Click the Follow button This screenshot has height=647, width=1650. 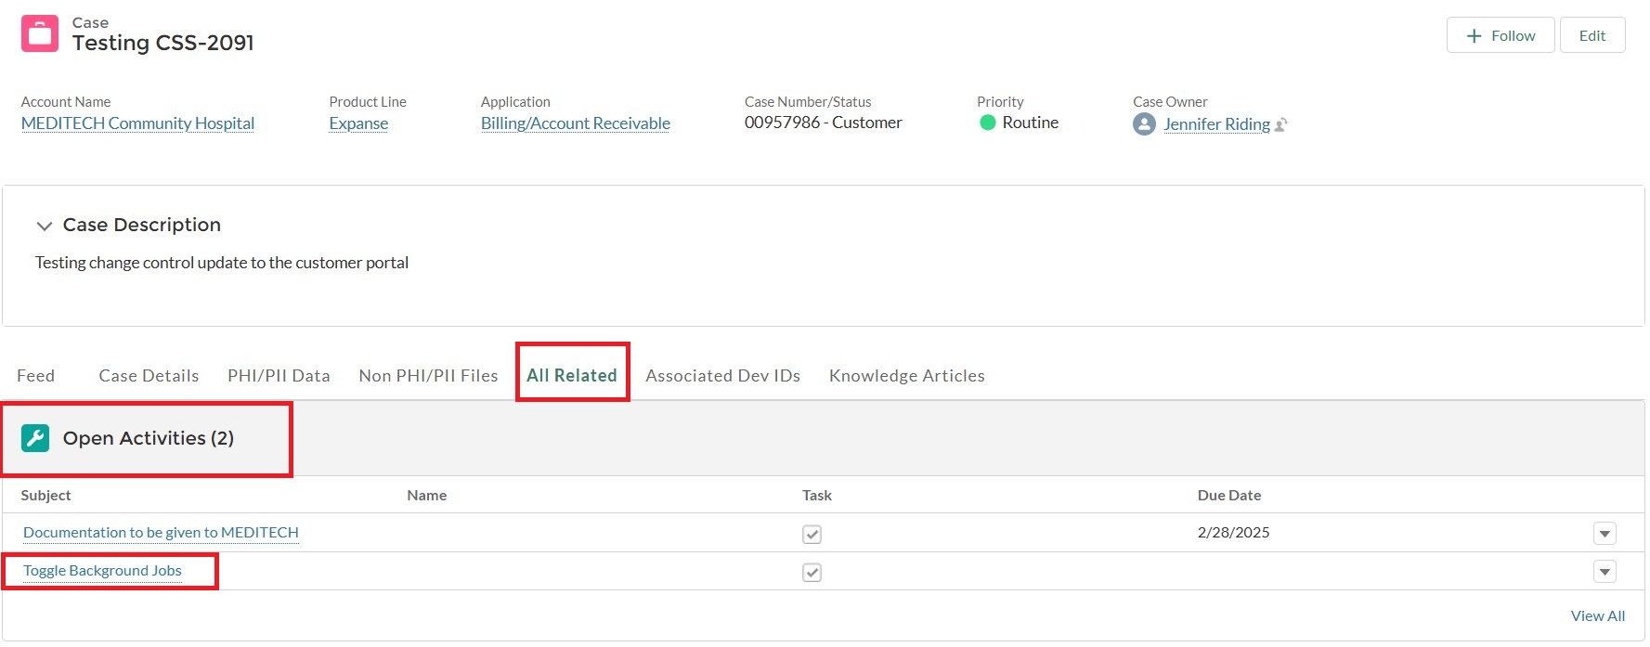click(x=1501, y=35)
